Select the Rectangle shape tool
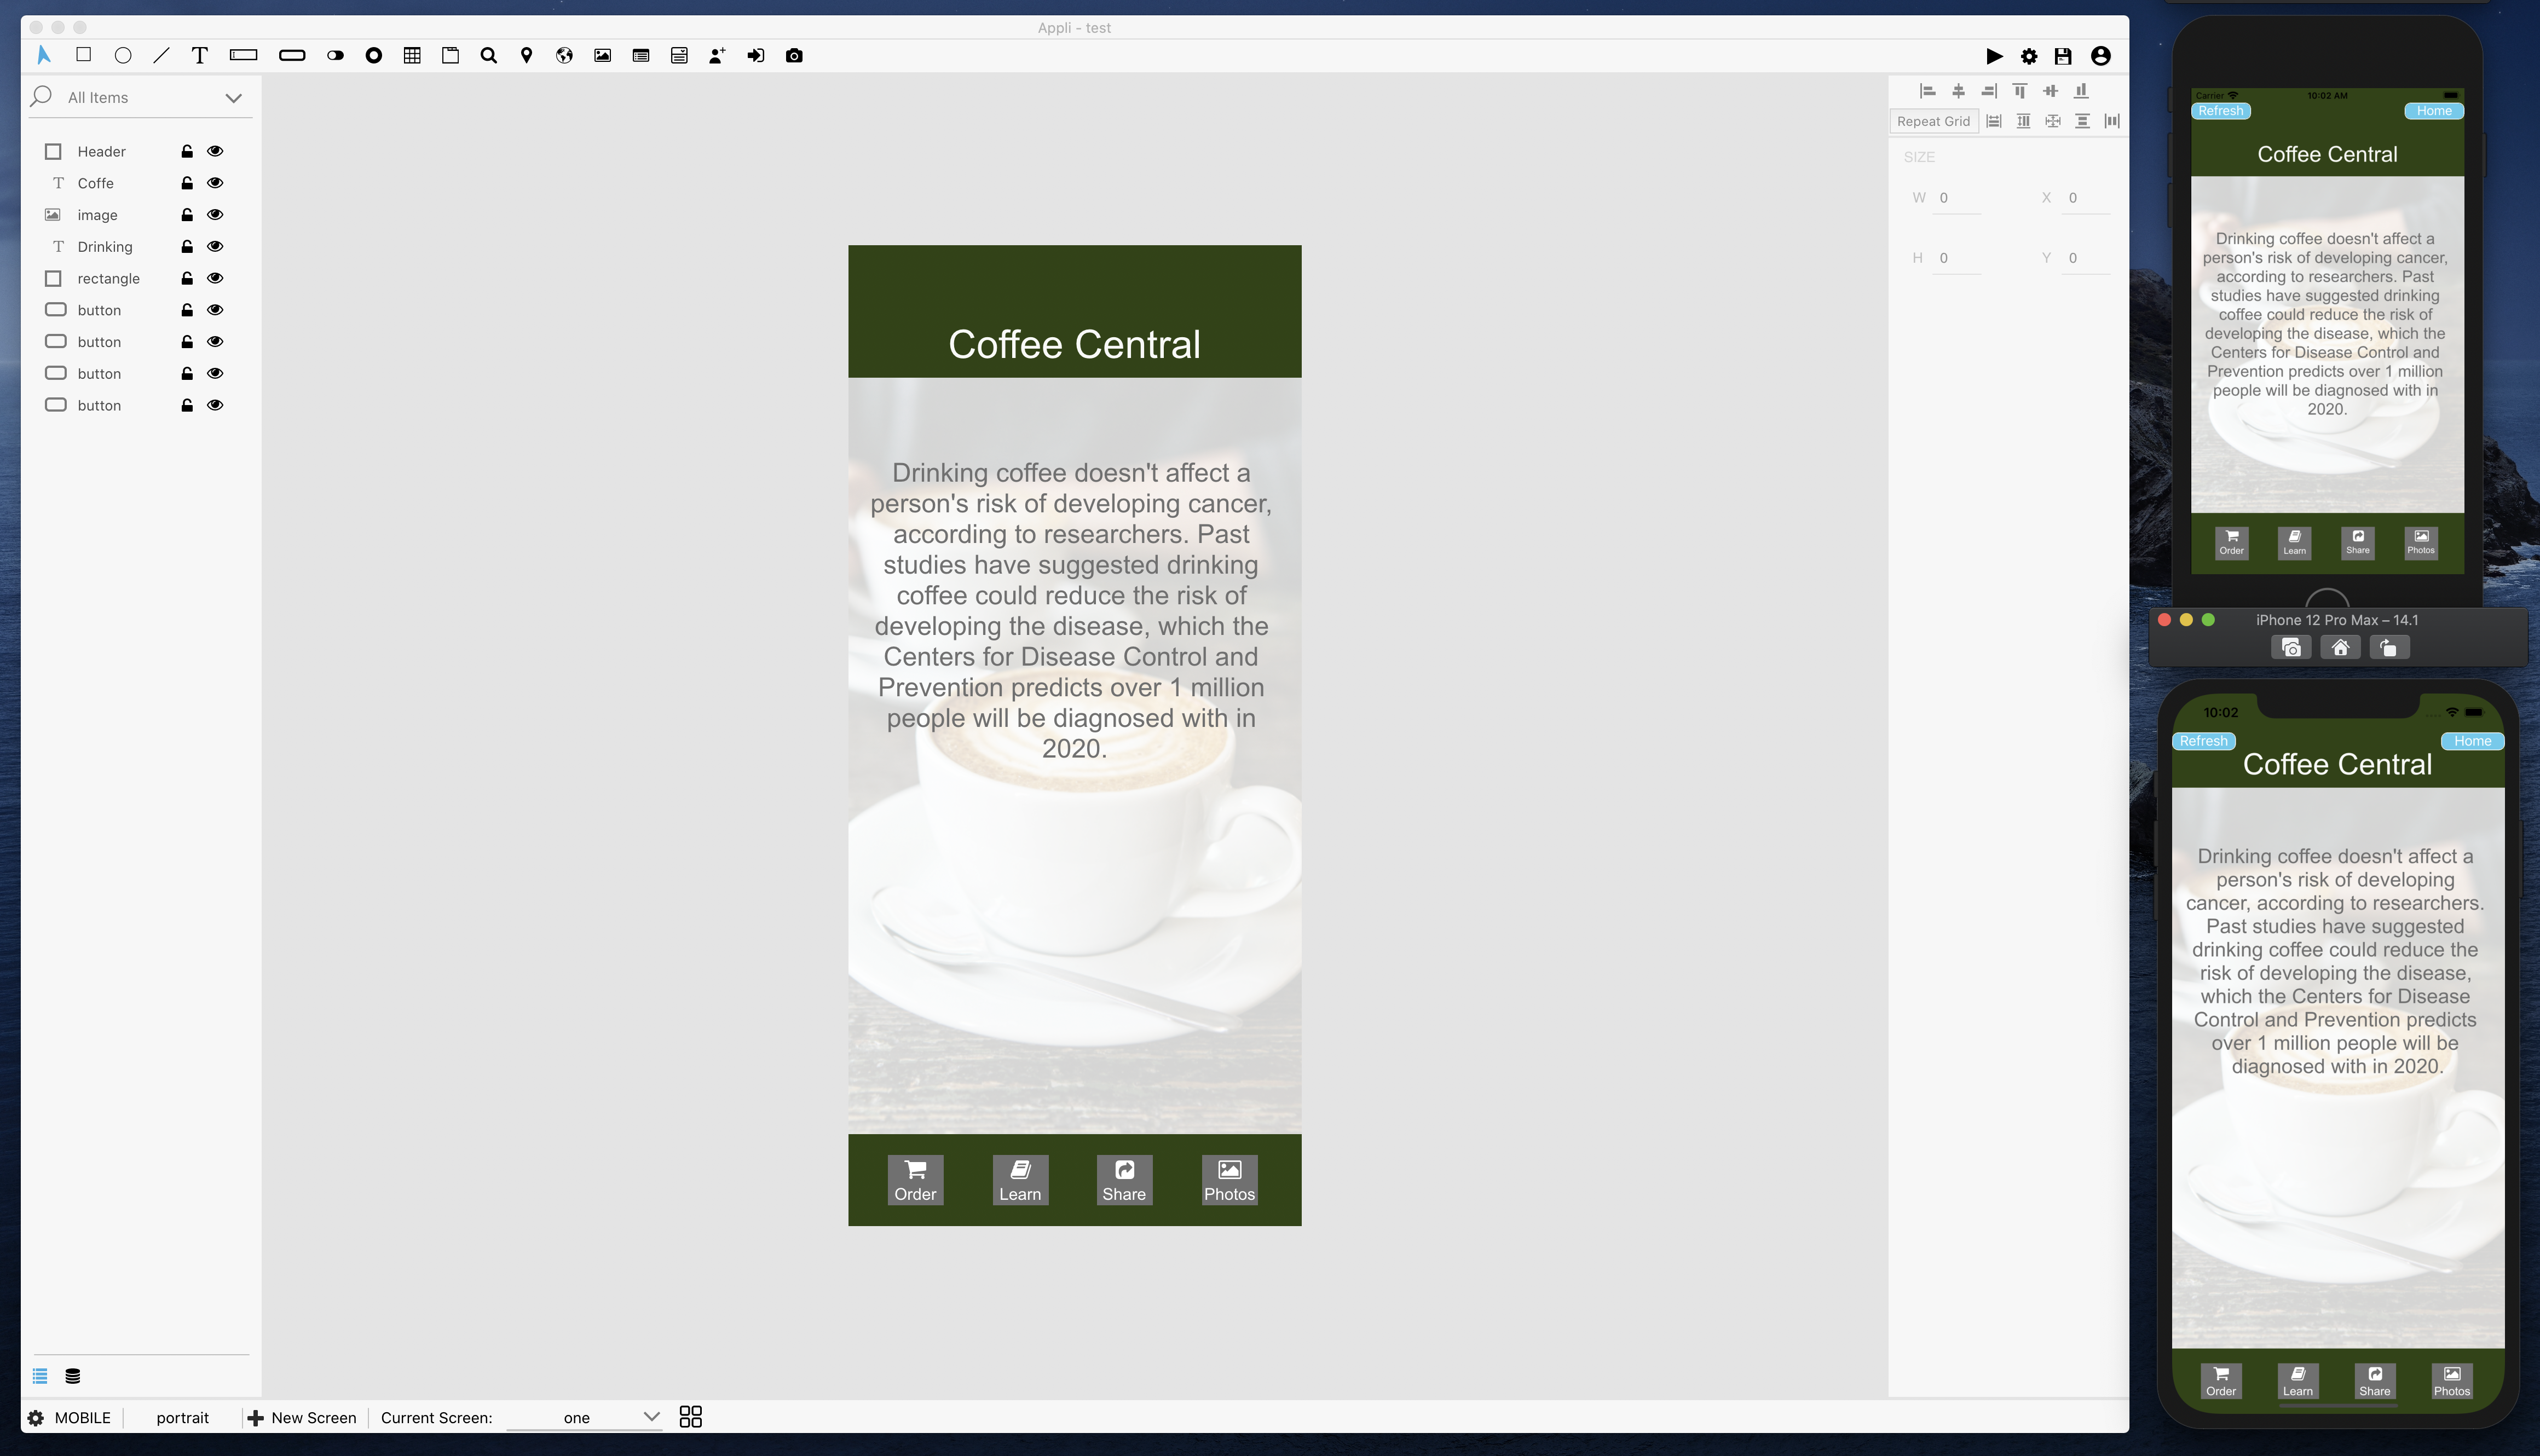The height and width of the screenshot is (1456, 2540). [x=84, y=55]
